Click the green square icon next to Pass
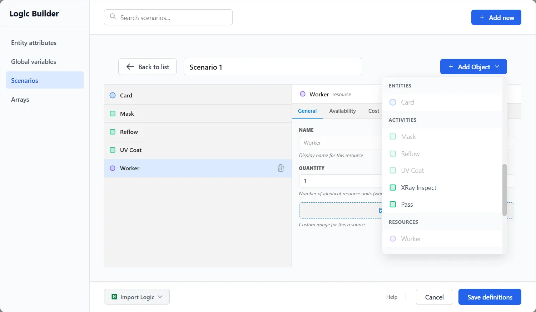This screenshot has height=312, width=536. point(393,204)
